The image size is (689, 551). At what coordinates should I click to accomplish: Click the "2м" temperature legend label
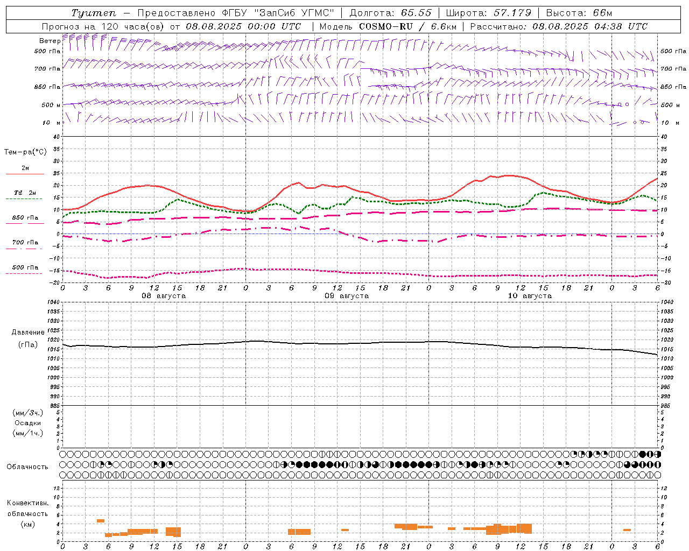[x=25, y=168]
